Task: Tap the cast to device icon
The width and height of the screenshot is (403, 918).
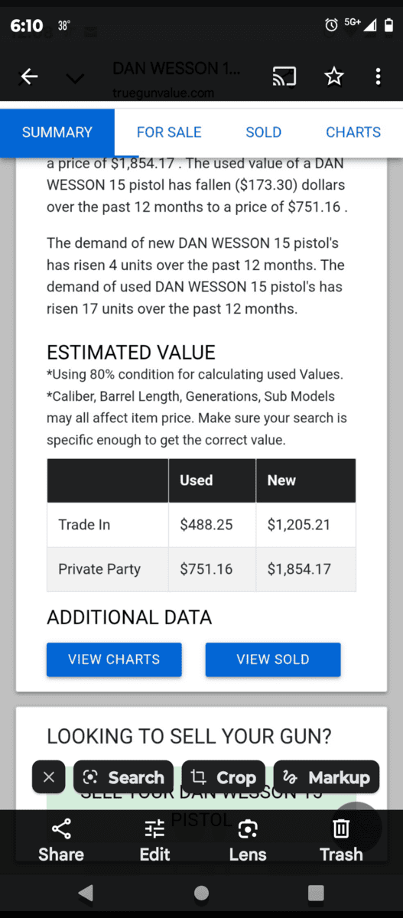Action: [284, 76]
